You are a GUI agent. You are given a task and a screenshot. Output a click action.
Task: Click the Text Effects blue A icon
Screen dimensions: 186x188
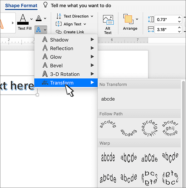point(38,30)
